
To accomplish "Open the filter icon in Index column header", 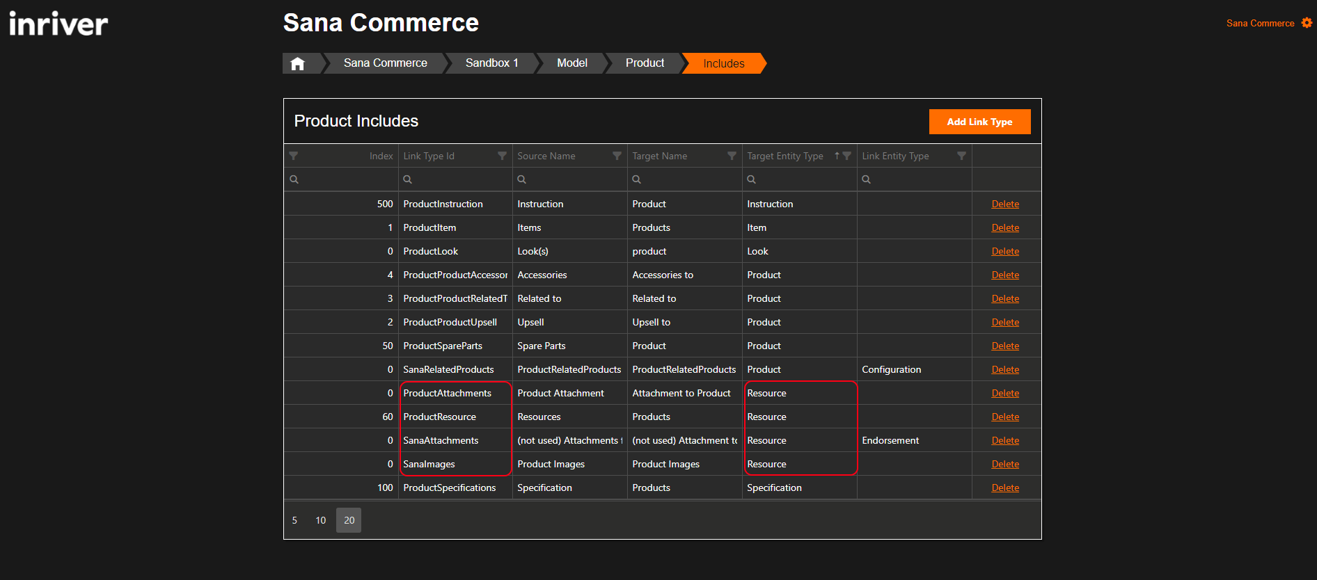I will coord(294,156).
